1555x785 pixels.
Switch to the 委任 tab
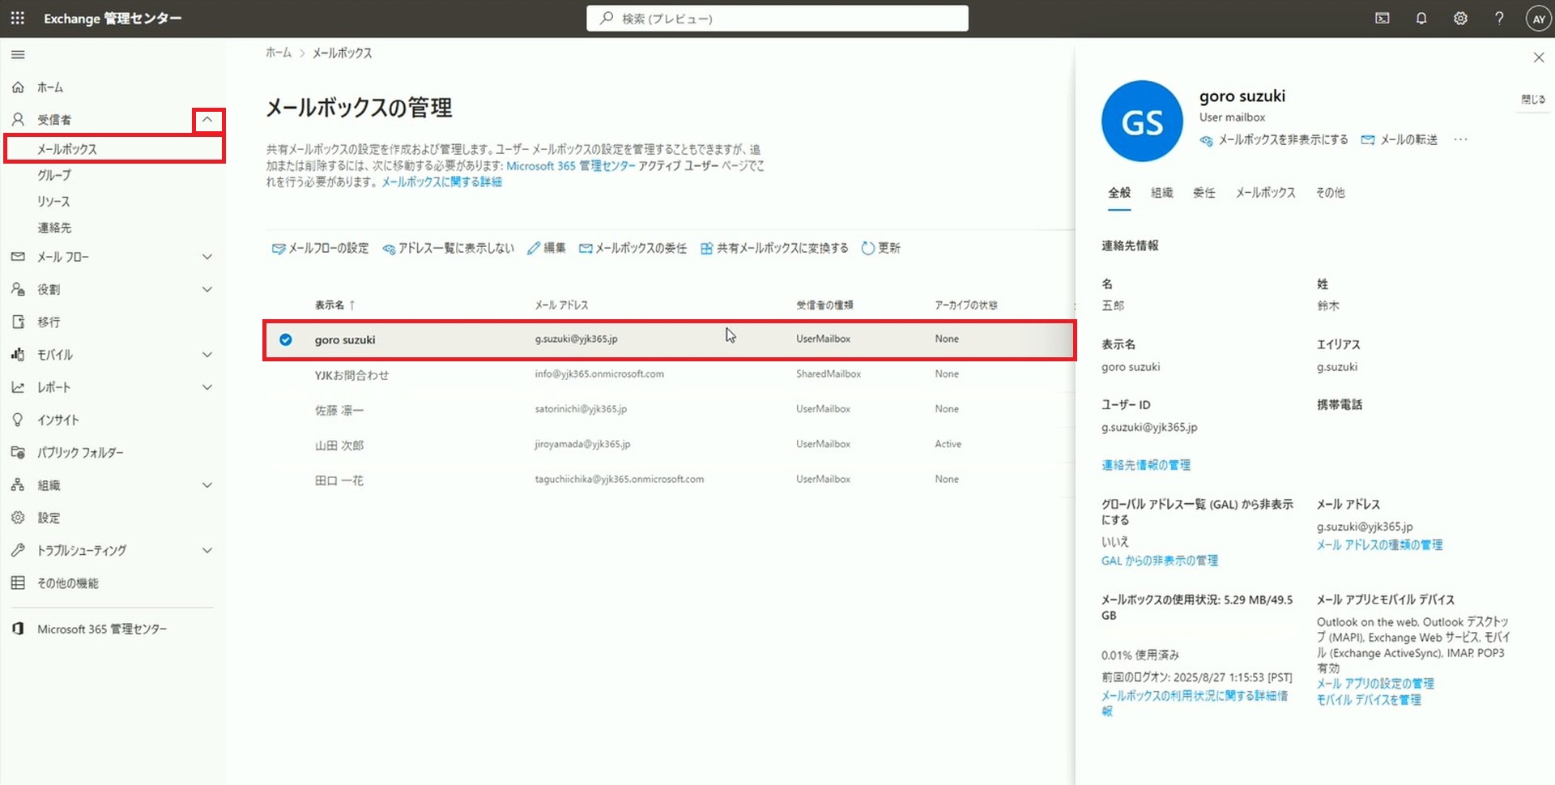click(1204, 193)
